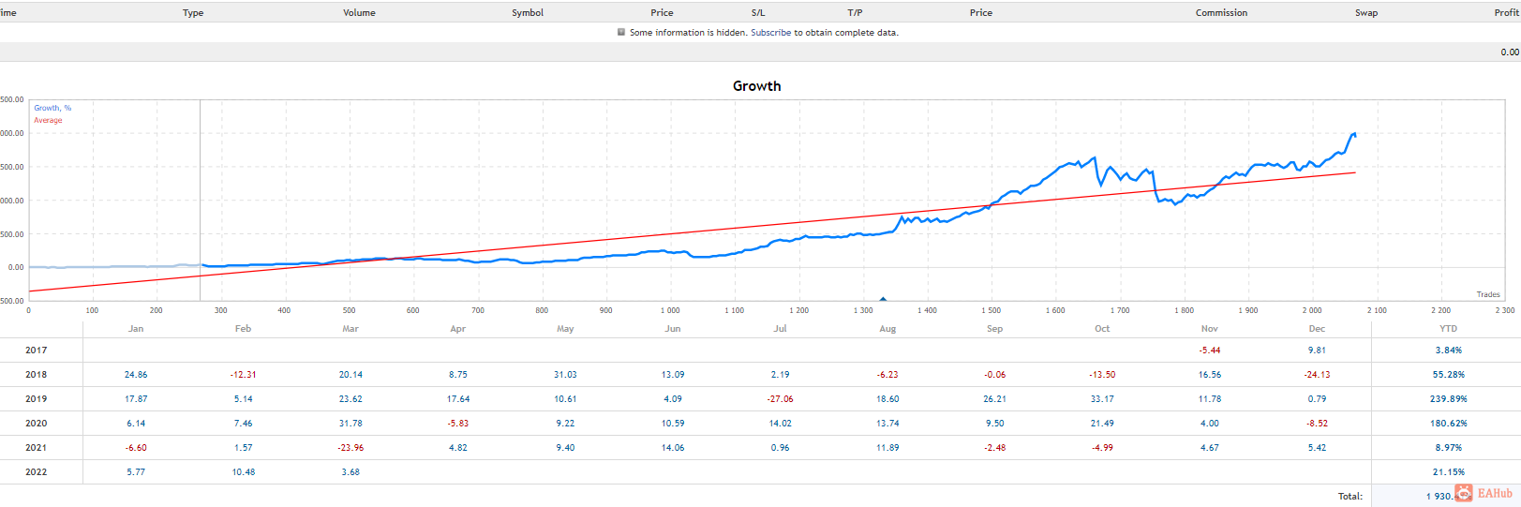Click the 0.00 profit summary value
Screen dimensions: 1521x507
coord(1510,52)
